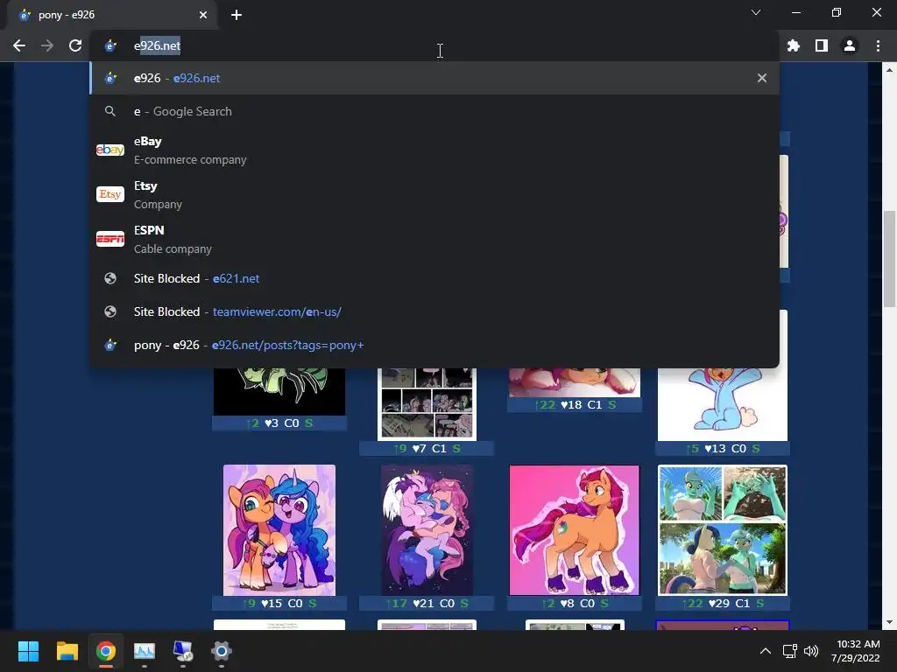Open Settings gear on the taskbar

pyautogui.click(x=222, y=651)
